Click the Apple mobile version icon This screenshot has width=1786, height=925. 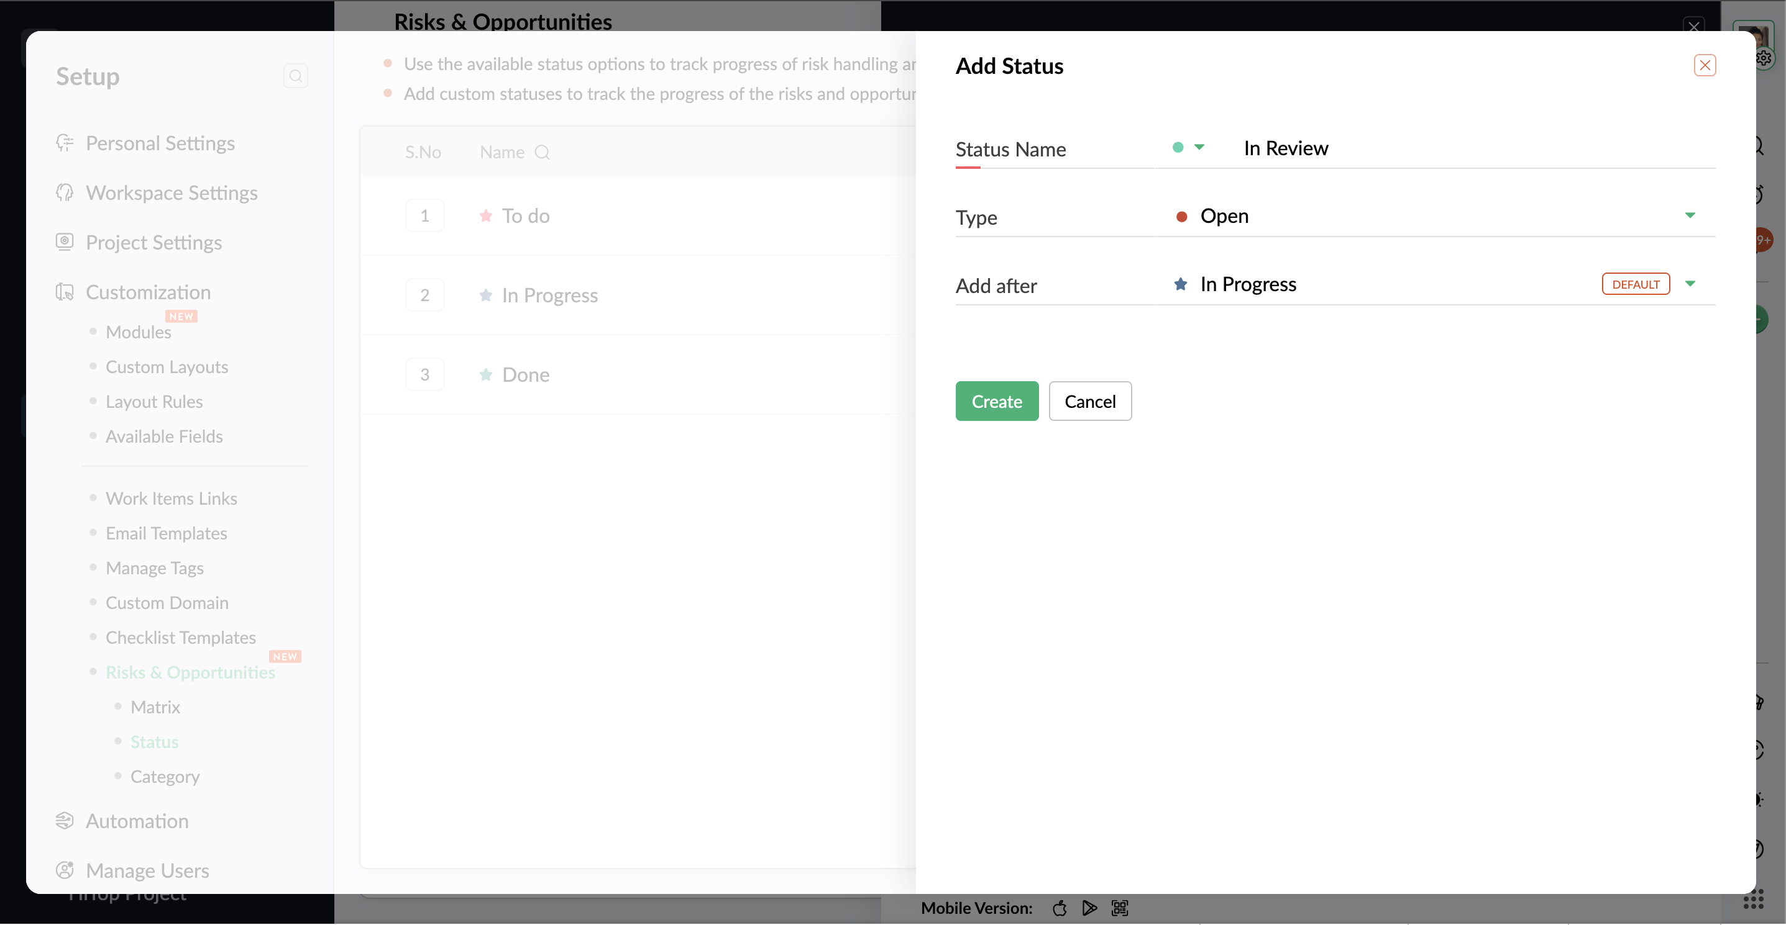pyautogui.click(x=1060, y=908)
